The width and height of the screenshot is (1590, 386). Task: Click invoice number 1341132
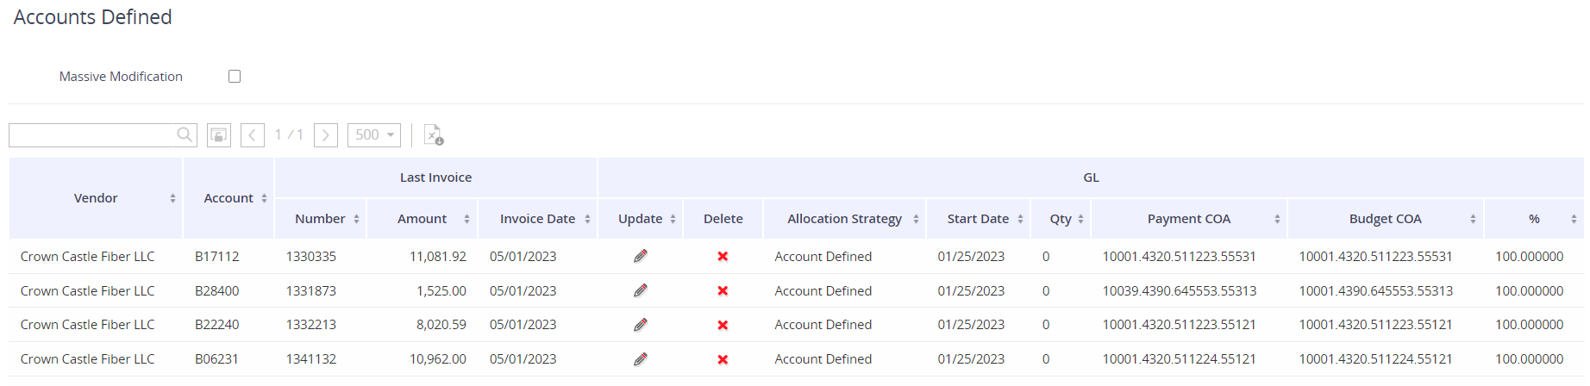(311, 359)
